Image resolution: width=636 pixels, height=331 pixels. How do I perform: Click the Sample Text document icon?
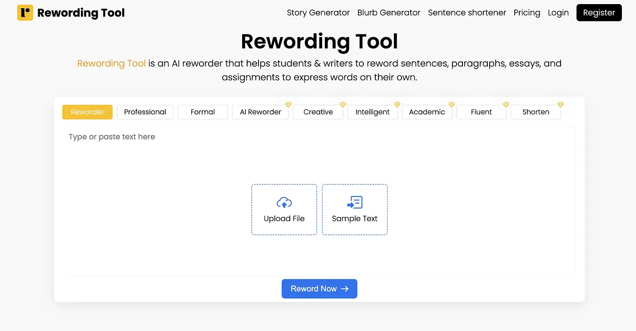(x=355, y=203)
